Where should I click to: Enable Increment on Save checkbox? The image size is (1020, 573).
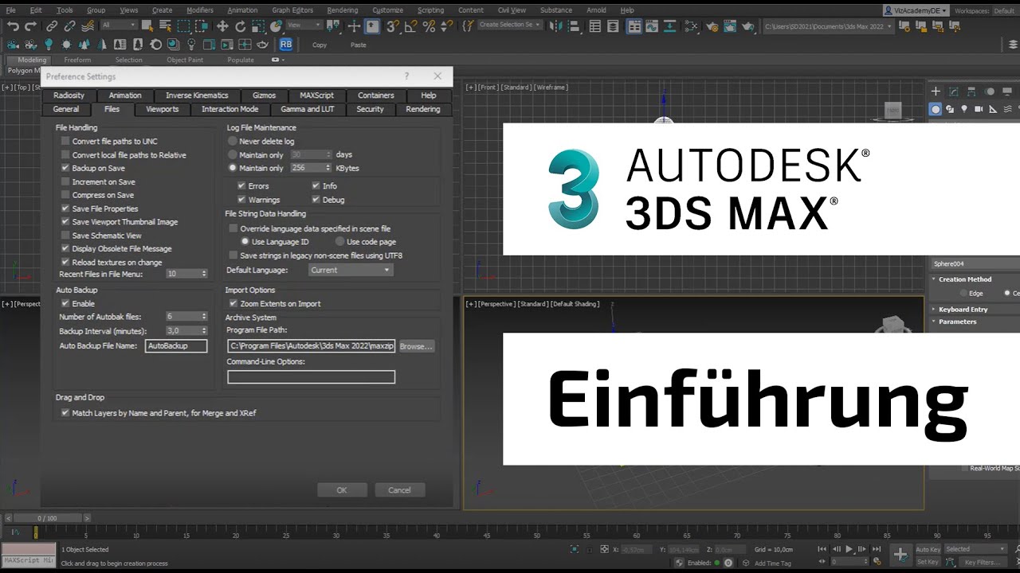(65, 181)
